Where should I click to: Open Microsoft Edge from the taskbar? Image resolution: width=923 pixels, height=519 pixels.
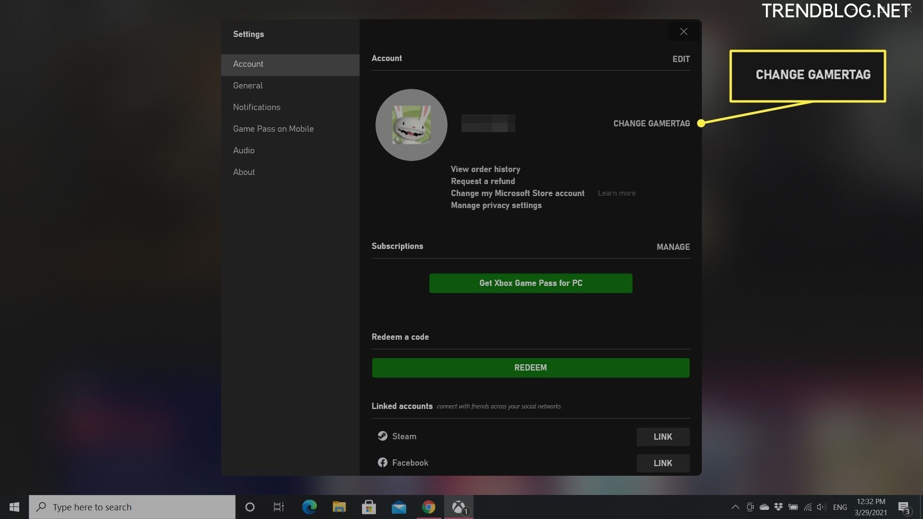(x=309, y=507)
